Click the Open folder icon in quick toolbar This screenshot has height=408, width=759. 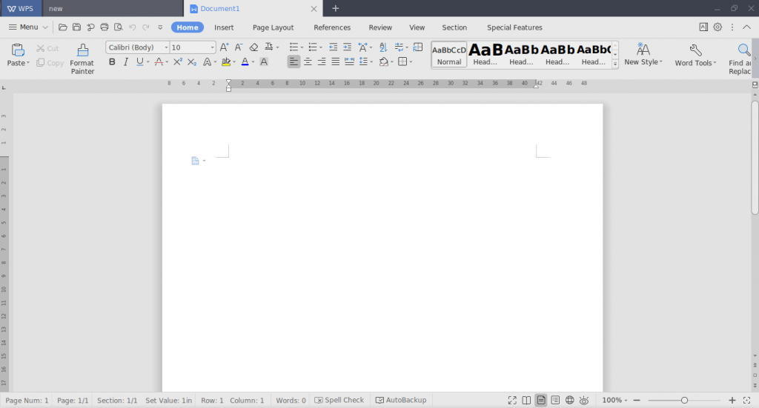pyautogui.click(x=62, y=27)
